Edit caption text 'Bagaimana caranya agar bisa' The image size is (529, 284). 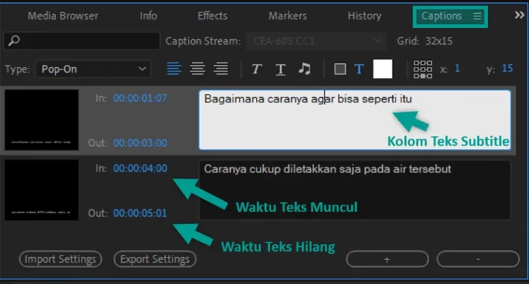tap(354, 120)
